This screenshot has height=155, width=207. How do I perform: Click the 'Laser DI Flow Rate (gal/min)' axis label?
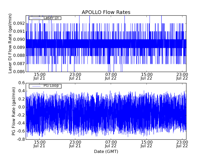[x=10, y=43]
